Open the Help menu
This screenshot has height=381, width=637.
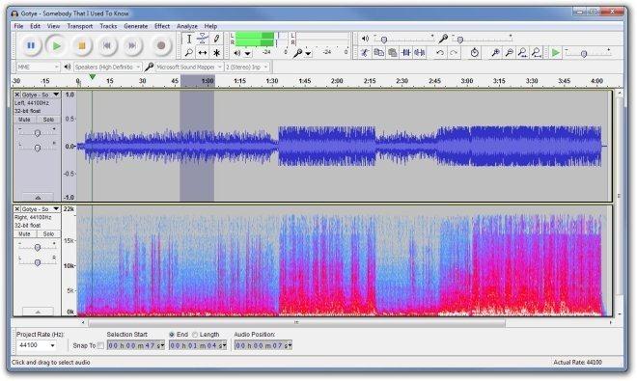[x=210, y=26]
